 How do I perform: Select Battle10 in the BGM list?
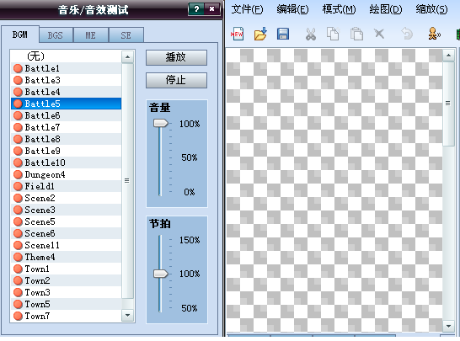coord(66,163)
